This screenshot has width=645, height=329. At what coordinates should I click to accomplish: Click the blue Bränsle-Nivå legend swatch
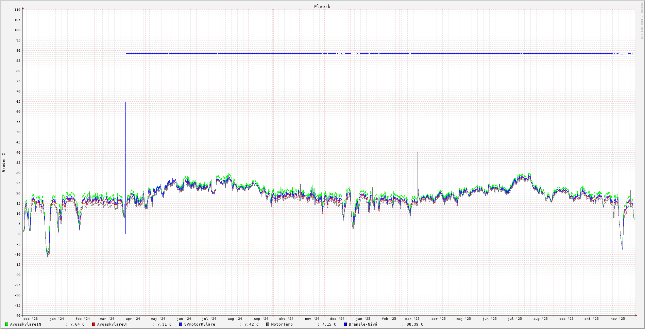click(345, 324)
